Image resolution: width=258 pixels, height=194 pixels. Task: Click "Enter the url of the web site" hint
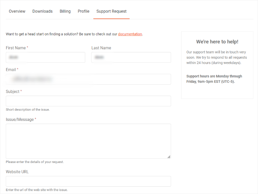[37, 190]
